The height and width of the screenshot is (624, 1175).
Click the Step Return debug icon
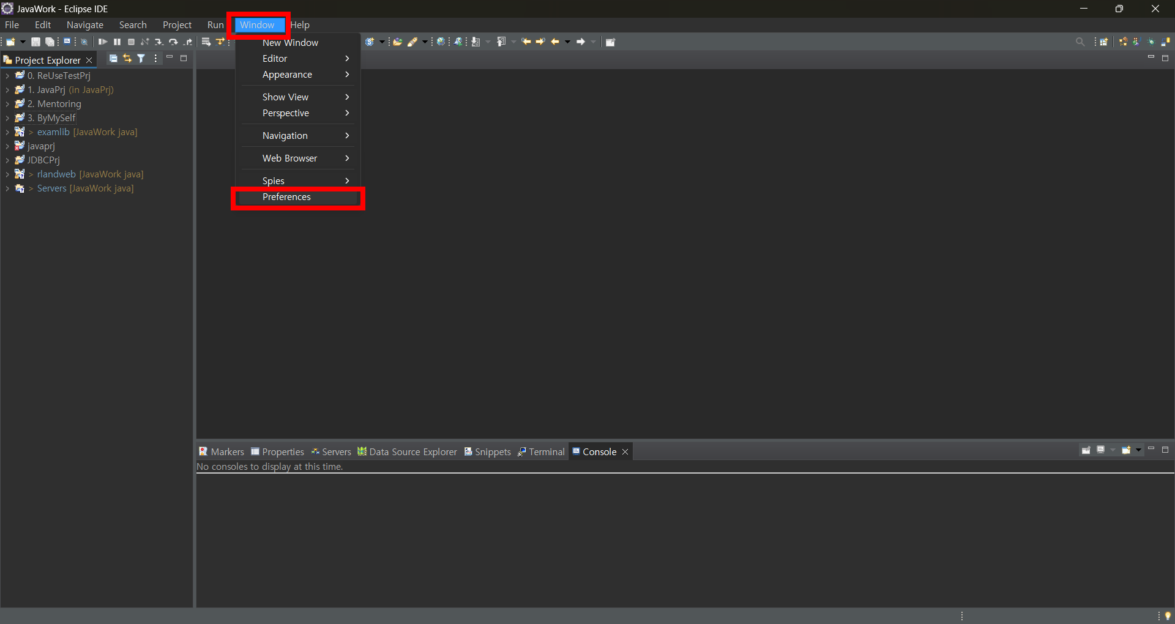pyautogui.click(x=188, y=42)
